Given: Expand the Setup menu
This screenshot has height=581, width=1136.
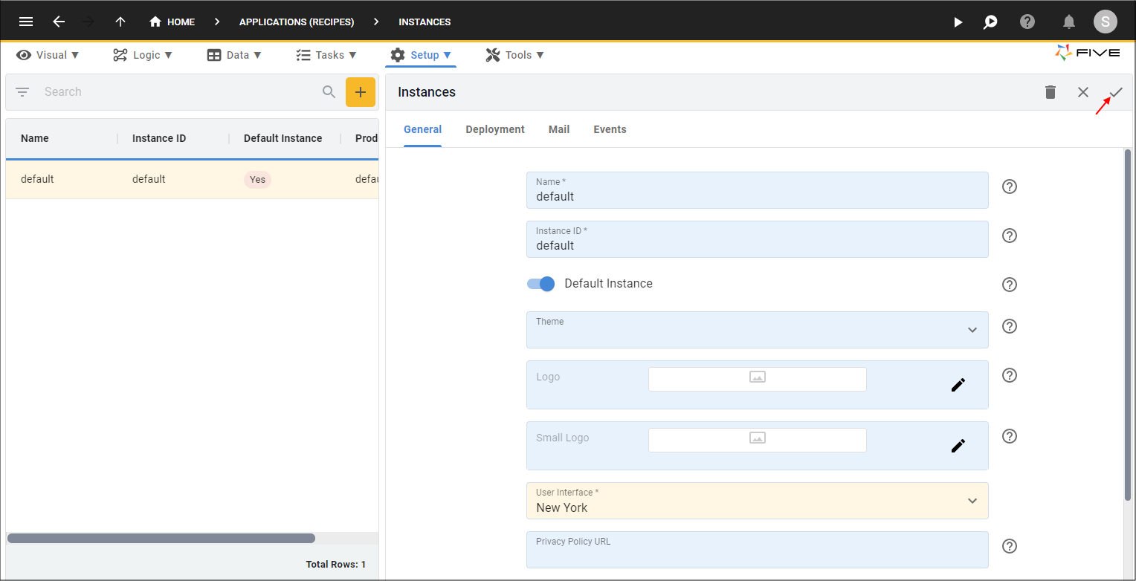Looking at the screenshot, I should click(421, 54).
